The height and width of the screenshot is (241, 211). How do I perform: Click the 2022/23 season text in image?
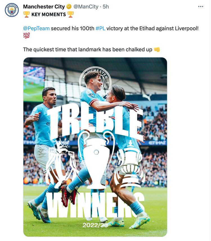coord(95,225)
